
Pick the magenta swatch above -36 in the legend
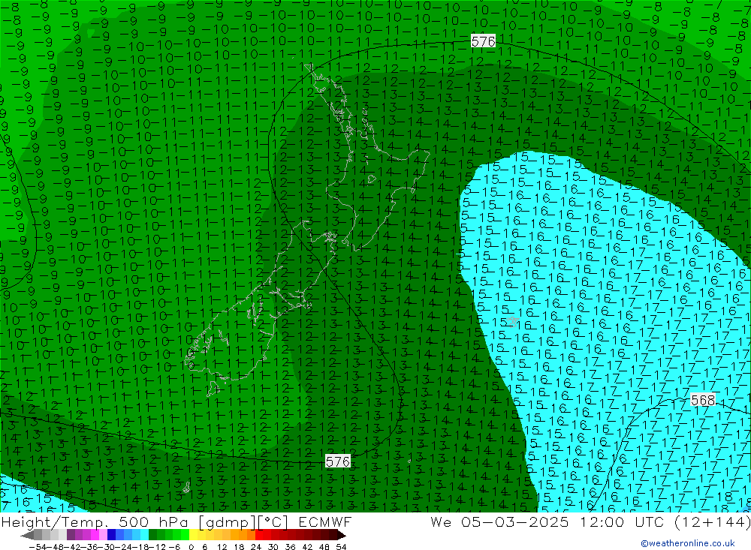95,535
